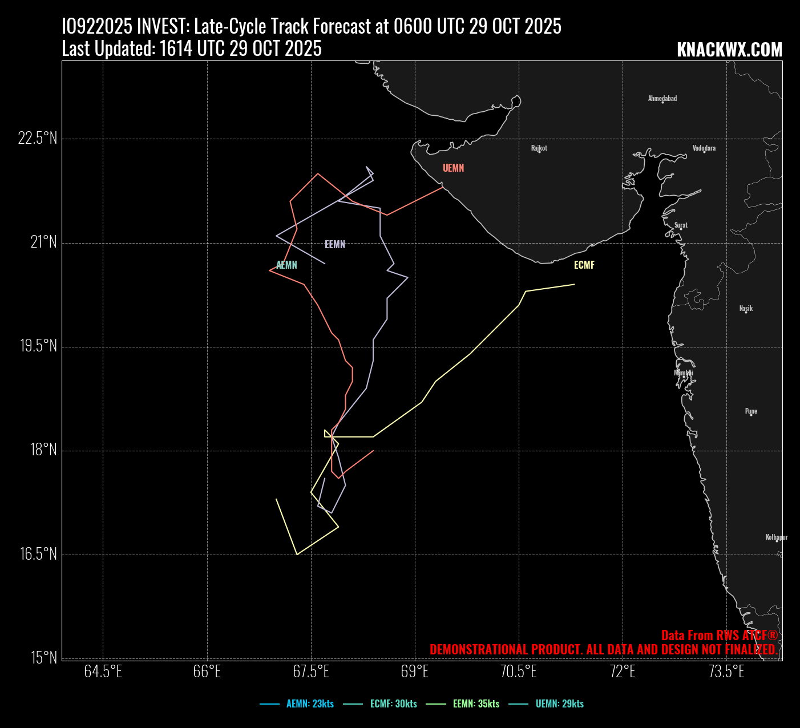The width and height of the screenshot is (800, 728).
Task: Click the KNACKWX.COM watermark link
Action: [729, 50]
